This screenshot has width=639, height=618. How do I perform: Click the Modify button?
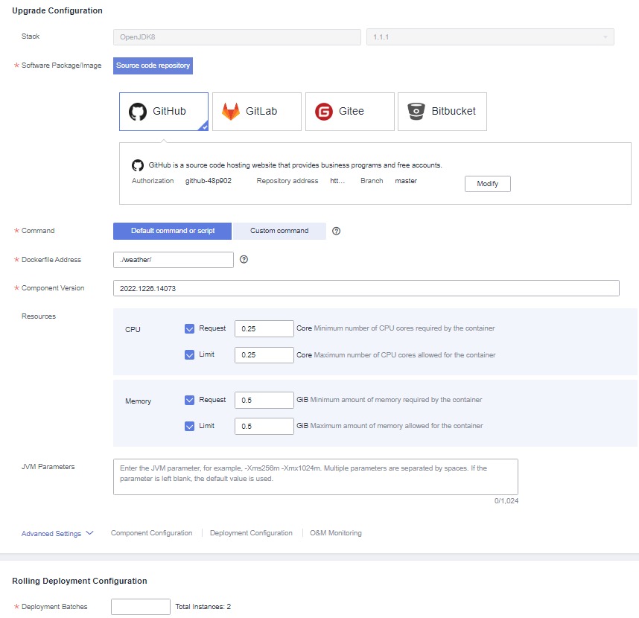[487, 184]
